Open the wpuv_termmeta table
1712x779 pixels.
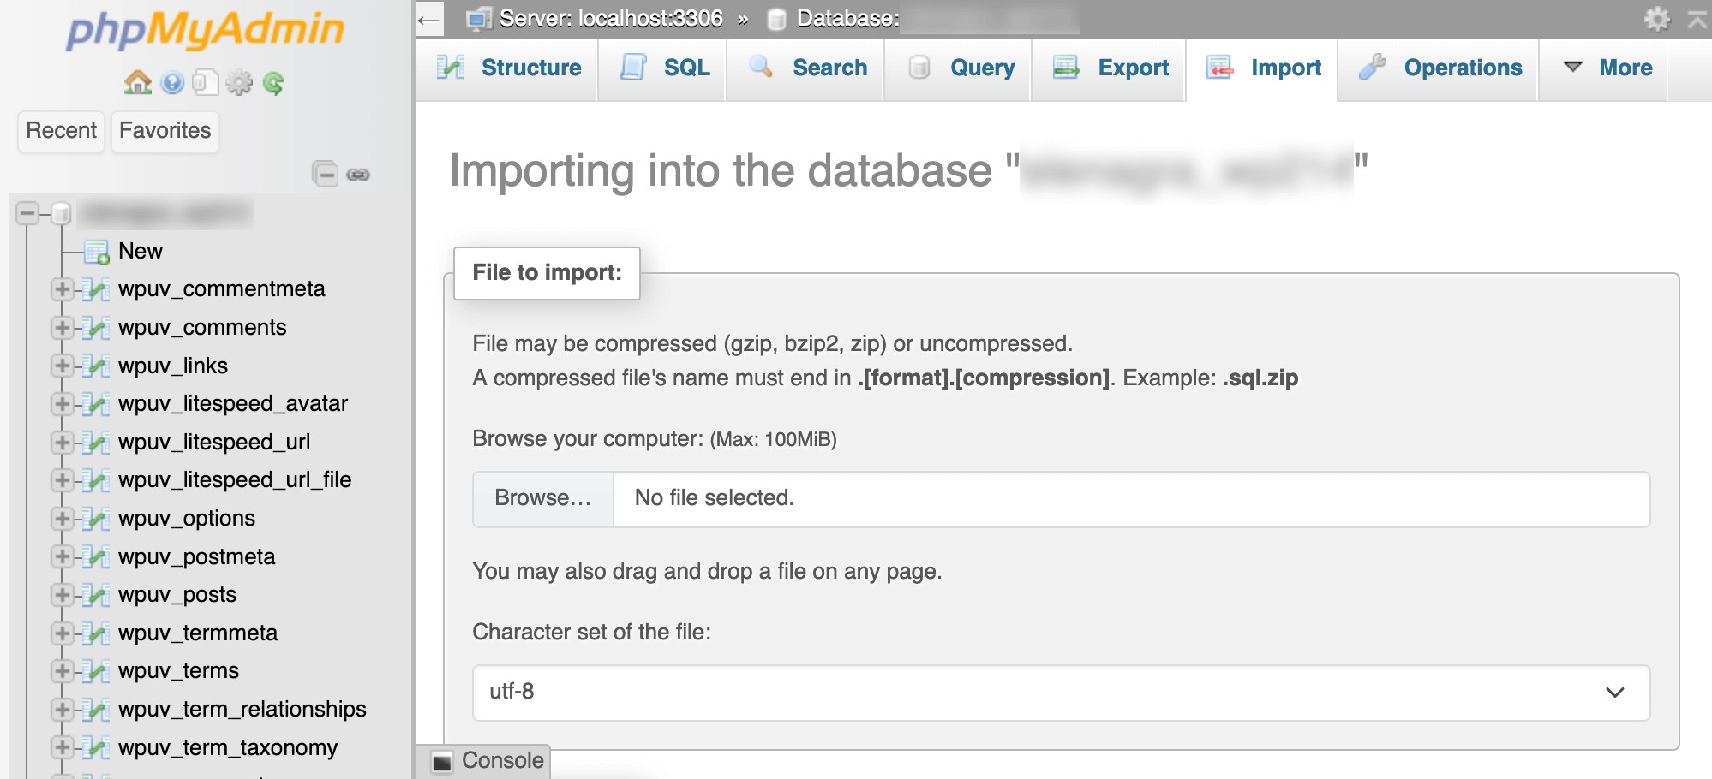(198, 633)
